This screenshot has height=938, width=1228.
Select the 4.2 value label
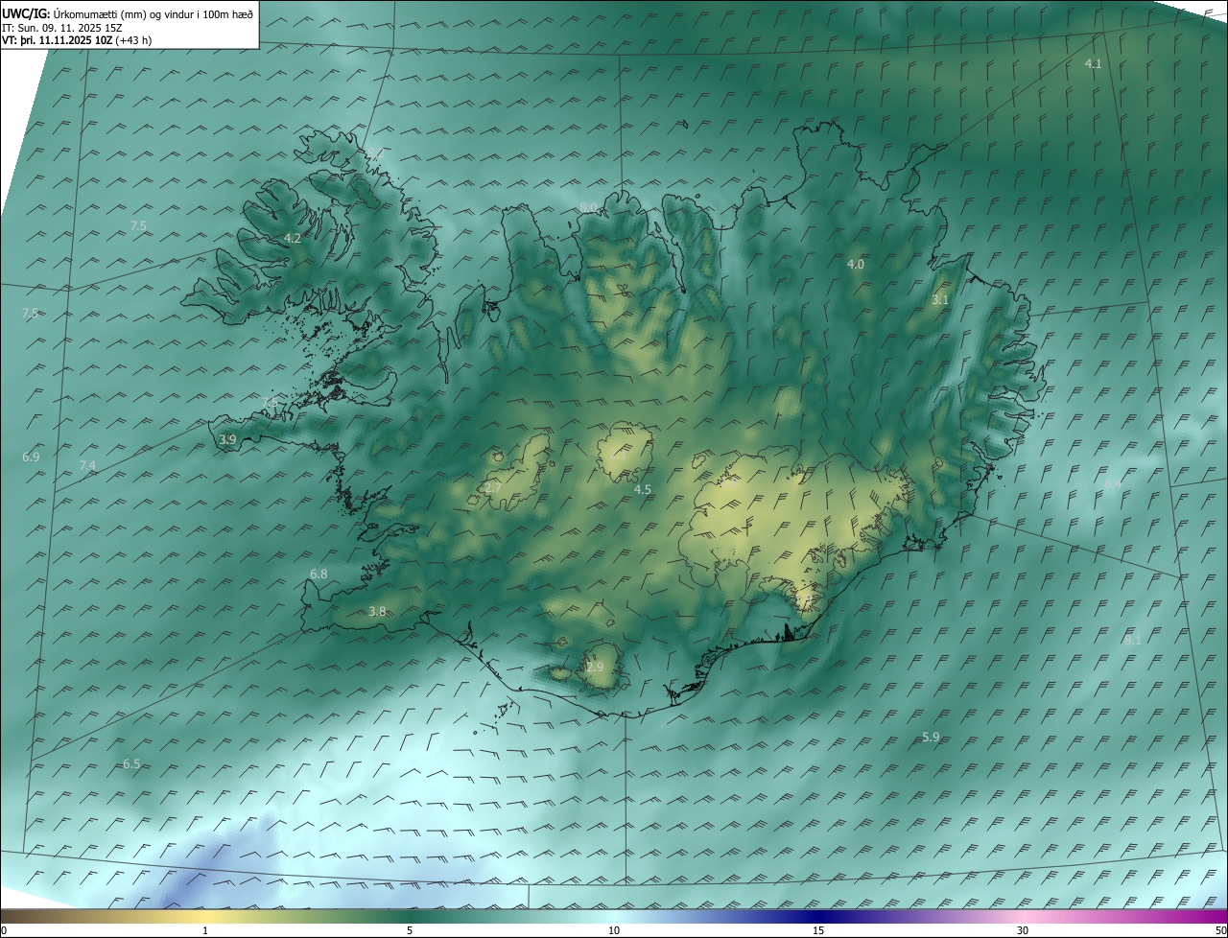[x=293, y=238]
